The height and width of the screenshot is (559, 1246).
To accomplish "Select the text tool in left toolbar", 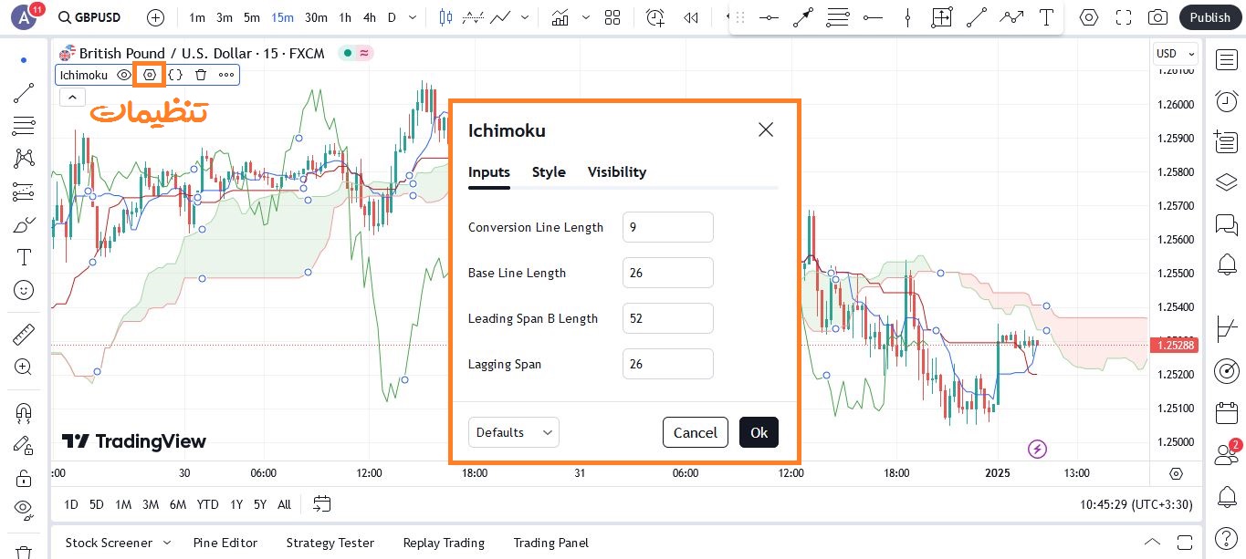I will (x=24, y=257).
